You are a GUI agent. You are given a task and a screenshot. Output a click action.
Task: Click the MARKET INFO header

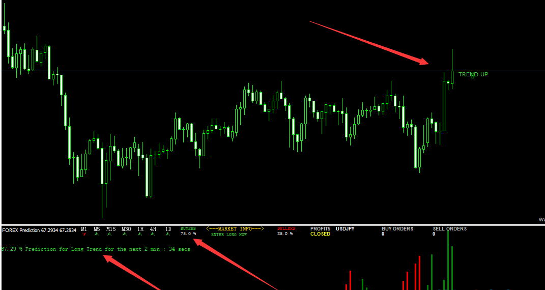tap(235, 229)
